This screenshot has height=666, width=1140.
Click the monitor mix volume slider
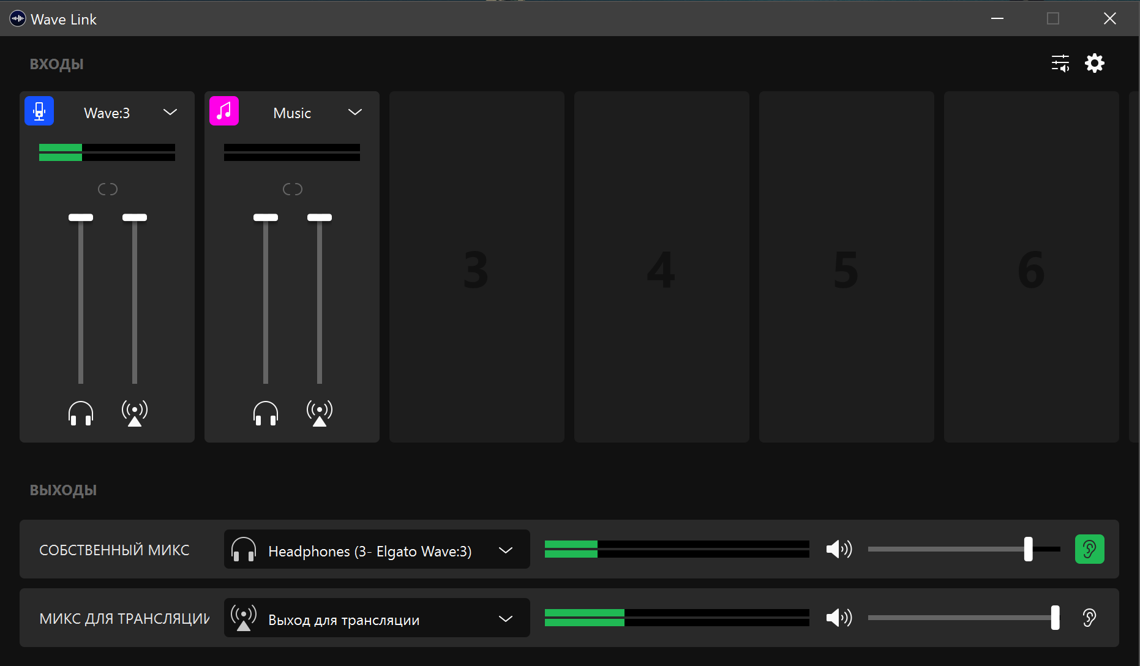point(964,549)
